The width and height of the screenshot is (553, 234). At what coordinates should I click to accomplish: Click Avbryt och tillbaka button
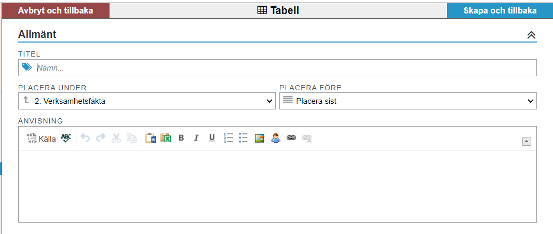click(x=56, y=10)
